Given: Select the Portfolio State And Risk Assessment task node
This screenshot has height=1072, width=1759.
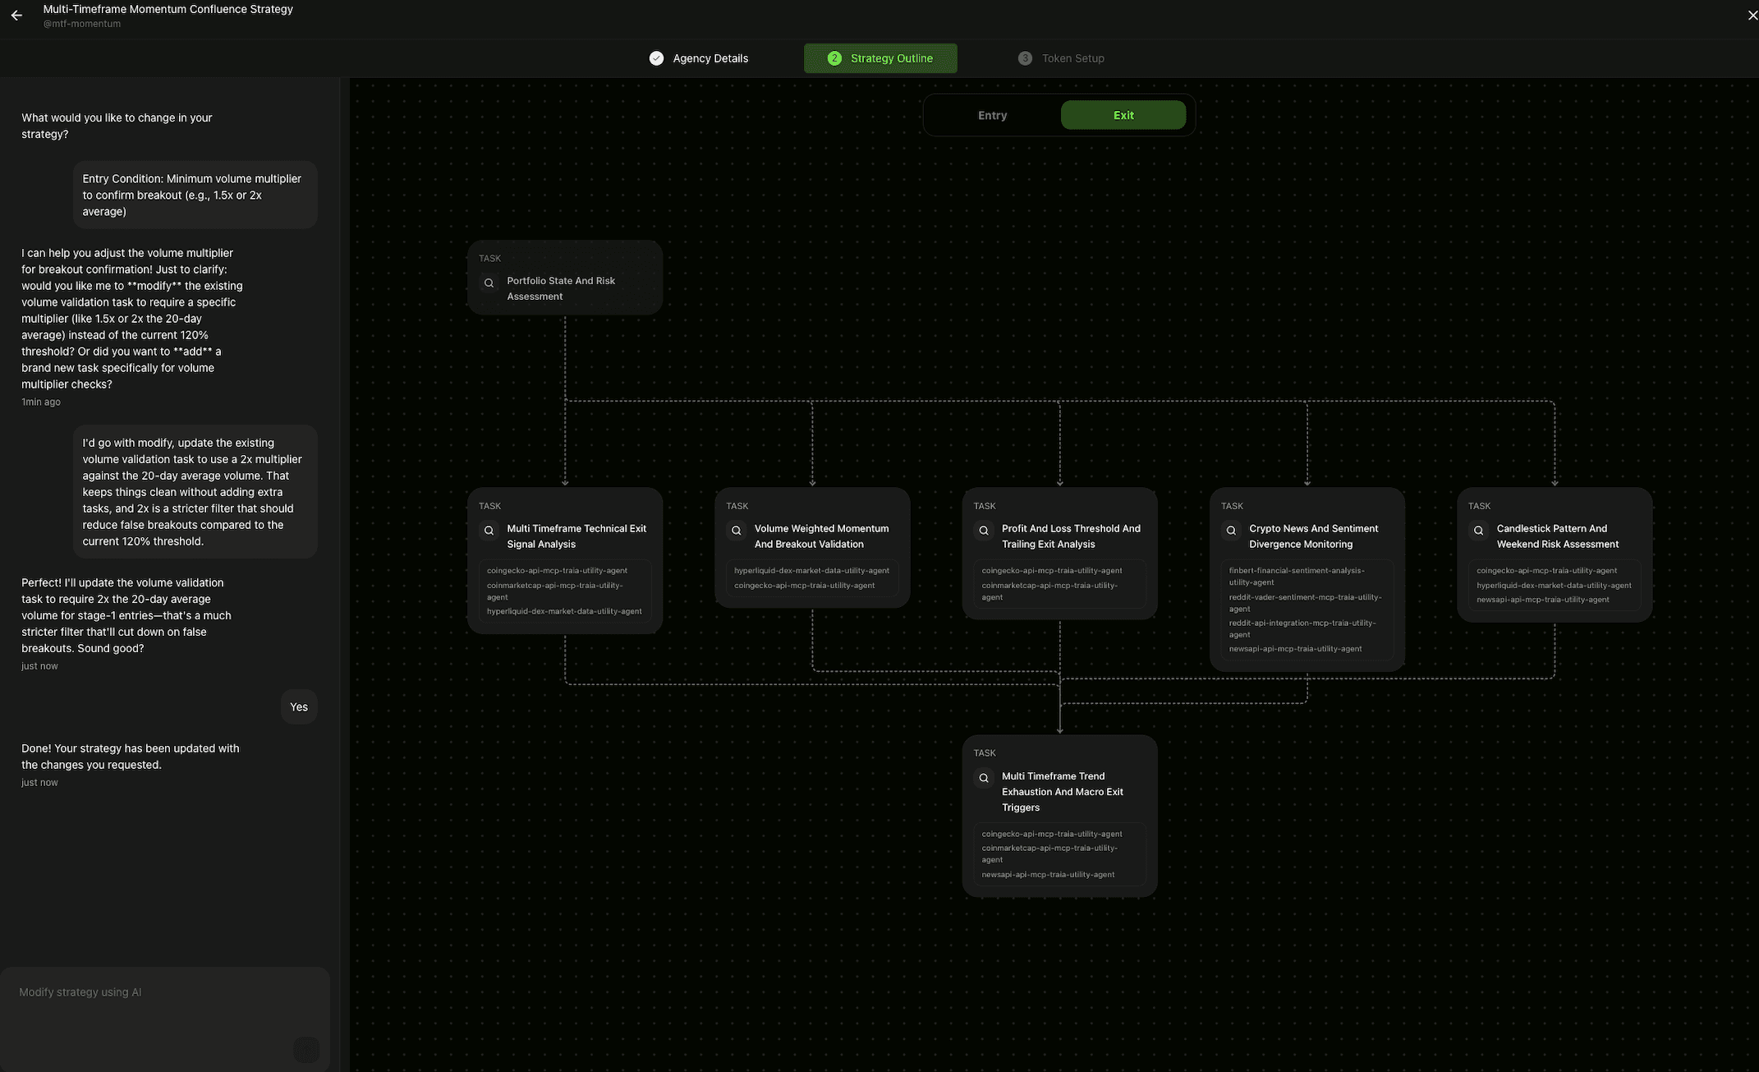Looking at the screenshot, I should (x=564, y=277).
